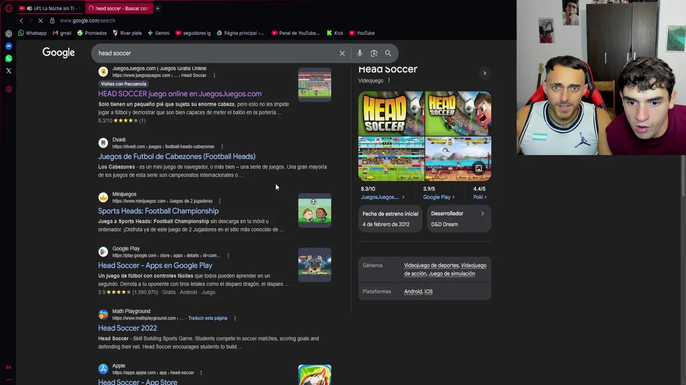The width and height of the screenshot is (686, 385).
Task: Open a new tab with plus button
Action: (x=158, y=8)
